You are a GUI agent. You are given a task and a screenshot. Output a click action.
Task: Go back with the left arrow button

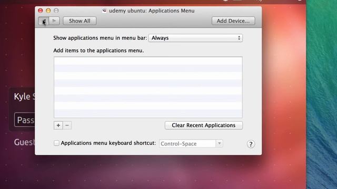(x=44, y=21)
